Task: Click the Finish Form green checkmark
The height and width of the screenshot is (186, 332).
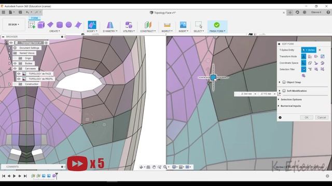Action: click(x=217, y=25)
